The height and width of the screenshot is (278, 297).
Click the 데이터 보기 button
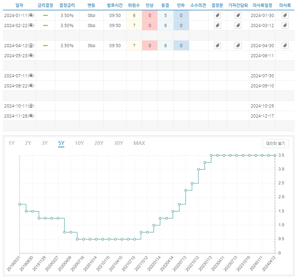[x=275, y=144]
